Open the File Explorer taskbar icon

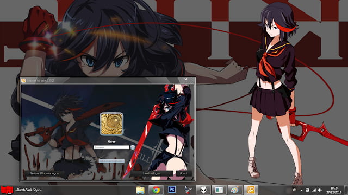coord(140,190)
